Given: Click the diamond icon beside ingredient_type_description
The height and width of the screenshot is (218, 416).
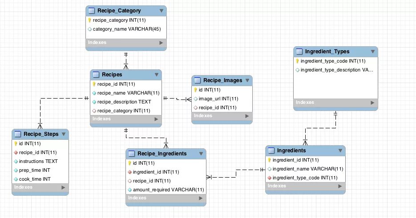Looking at the screenshot, I should coord(297,70).
